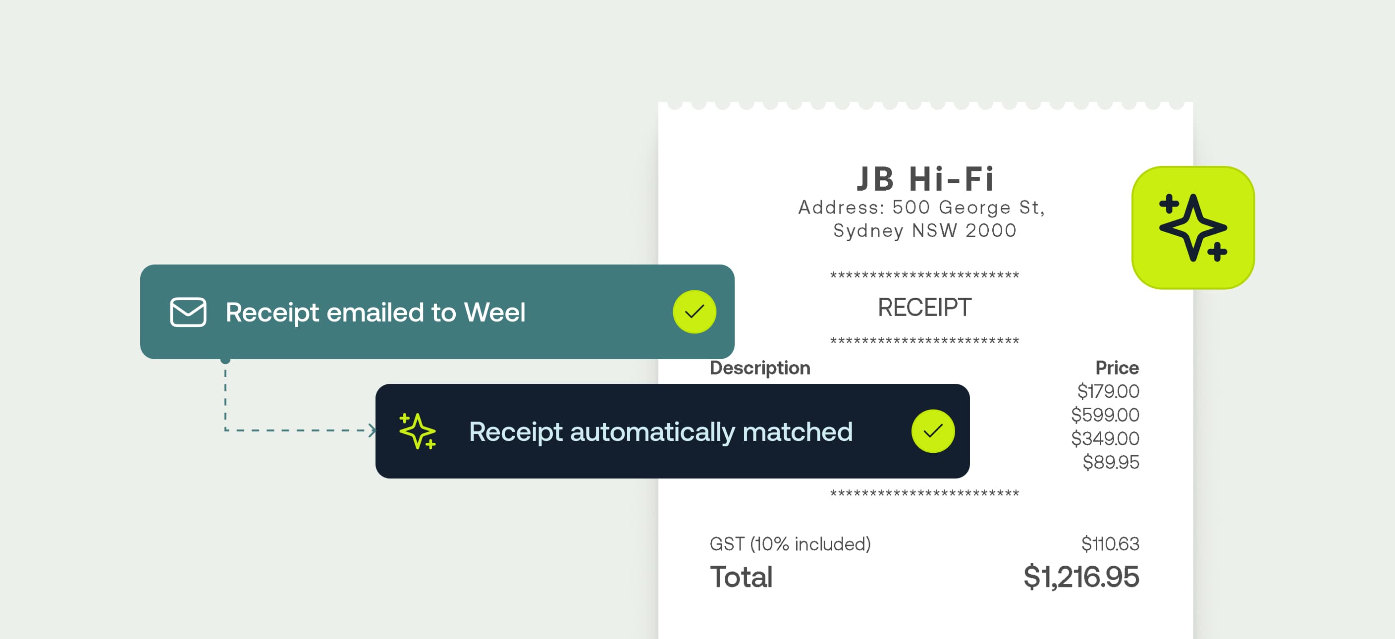Click the $1,216.95 total amount
The height and width of the screenshot is (639, 1395).
tap(1081, 577)
